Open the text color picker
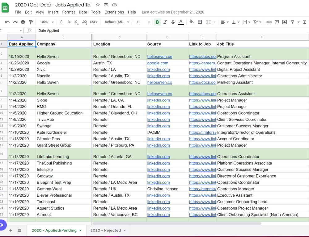The image size is (309, 237). point(181,22)
